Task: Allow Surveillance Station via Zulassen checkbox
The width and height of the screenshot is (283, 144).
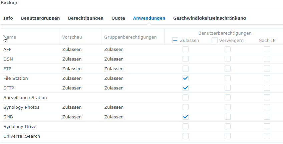Action: coord(186,97)
